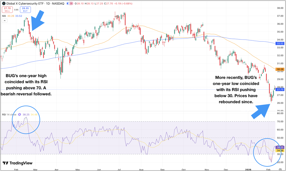Click the orange 30.26 moving average price tag

280,69
